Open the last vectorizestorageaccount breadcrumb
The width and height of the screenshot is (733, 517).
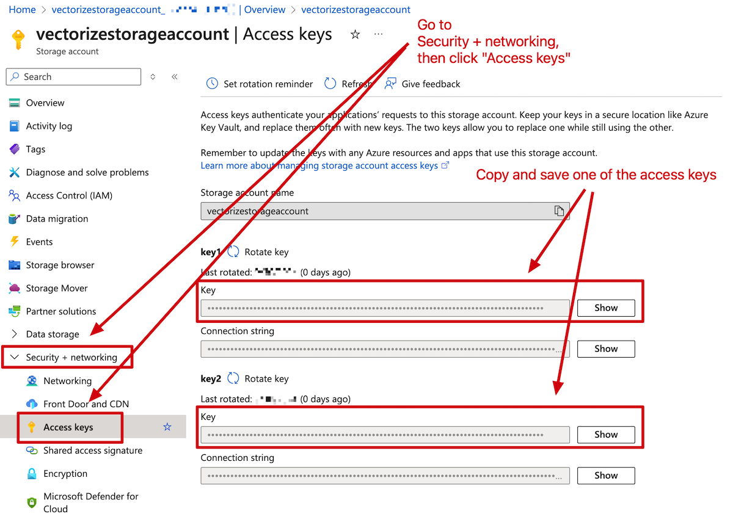[x=356, y=10]
